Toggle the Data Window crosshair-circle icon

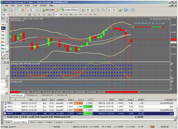pyautogui.click(x=22, y=10)
